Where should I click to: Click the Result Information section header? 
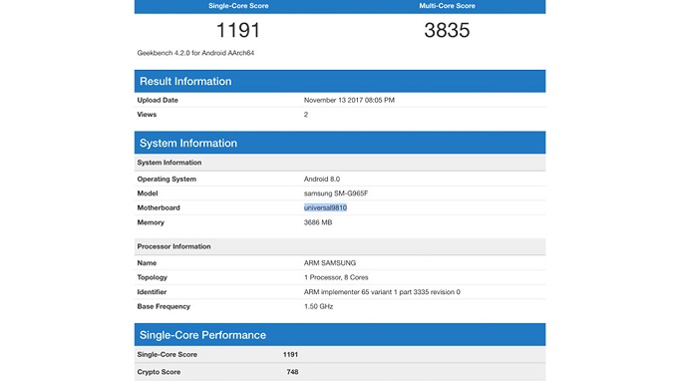tap(340, 81)
